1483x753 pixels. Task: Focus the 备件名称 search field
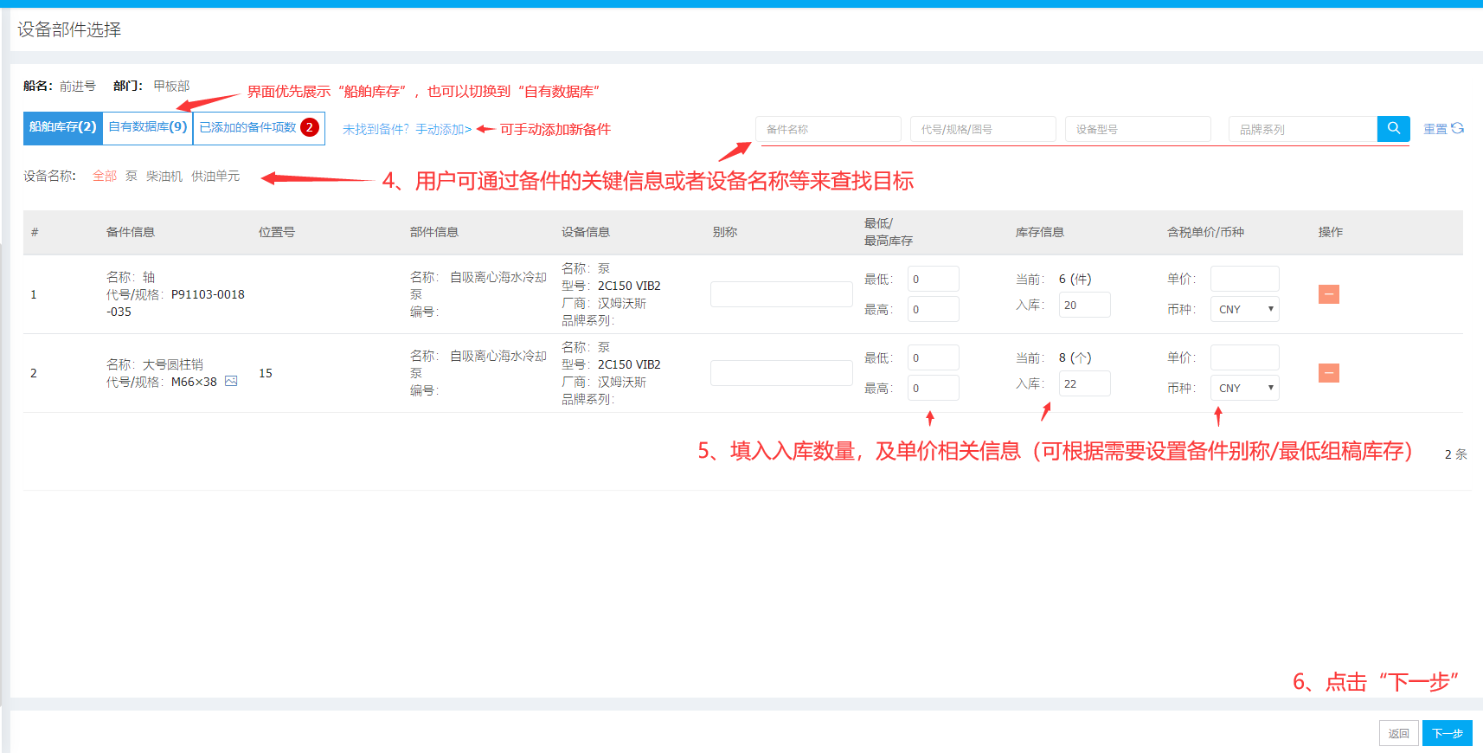[x=828, y=129]
